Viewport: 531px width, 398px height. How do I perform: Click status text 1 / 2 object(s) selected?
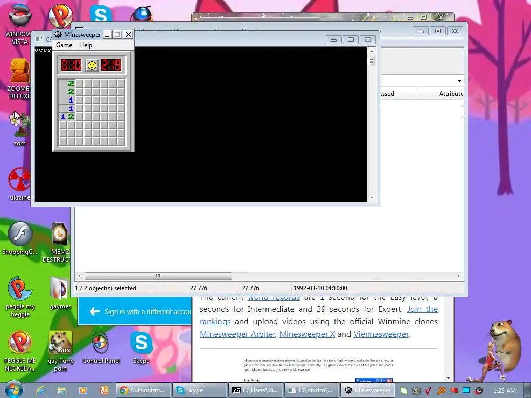(x=105, y=288)
